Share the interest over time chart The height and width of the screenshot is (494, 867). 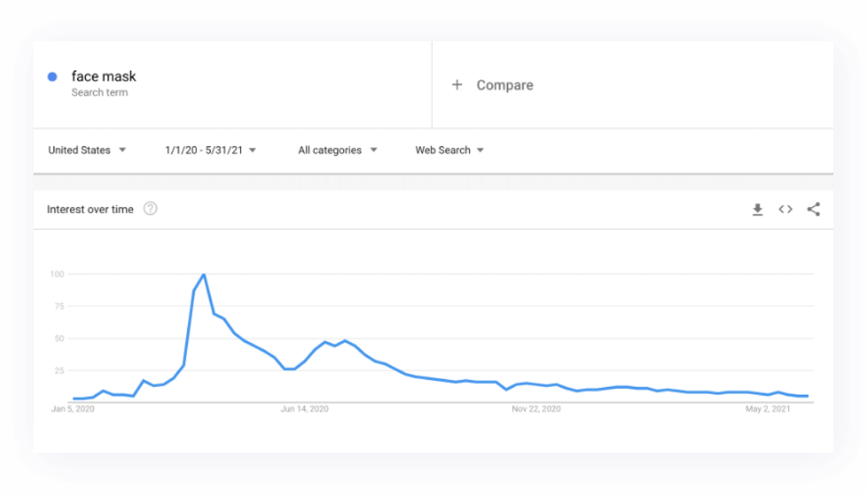pyautogui.click(x=813, y=209)
